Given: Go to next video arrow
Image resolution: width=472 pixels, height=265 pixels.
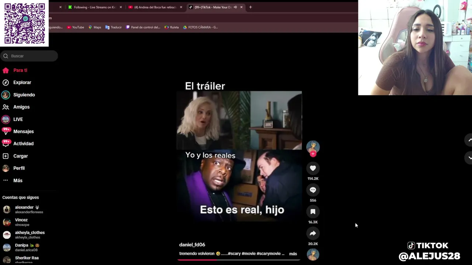Looking at the screenshot, I should [470, 158].
